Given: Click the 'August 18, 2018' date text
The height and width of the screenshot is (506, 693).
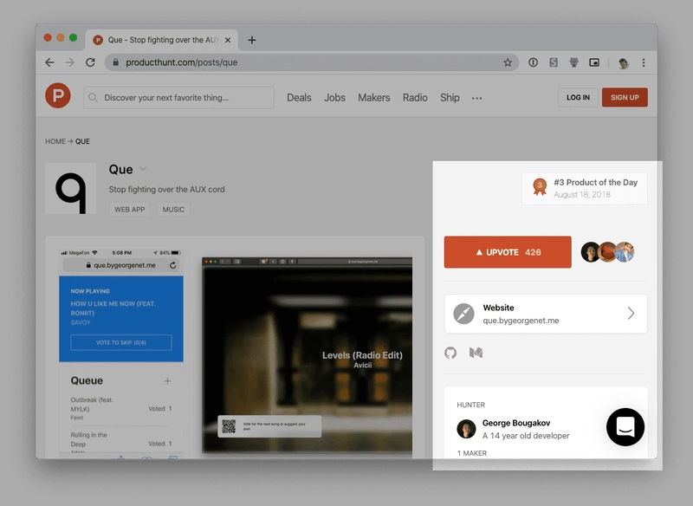Looking at the screenshot, I should pyautogui.click(x=582, y=194).
